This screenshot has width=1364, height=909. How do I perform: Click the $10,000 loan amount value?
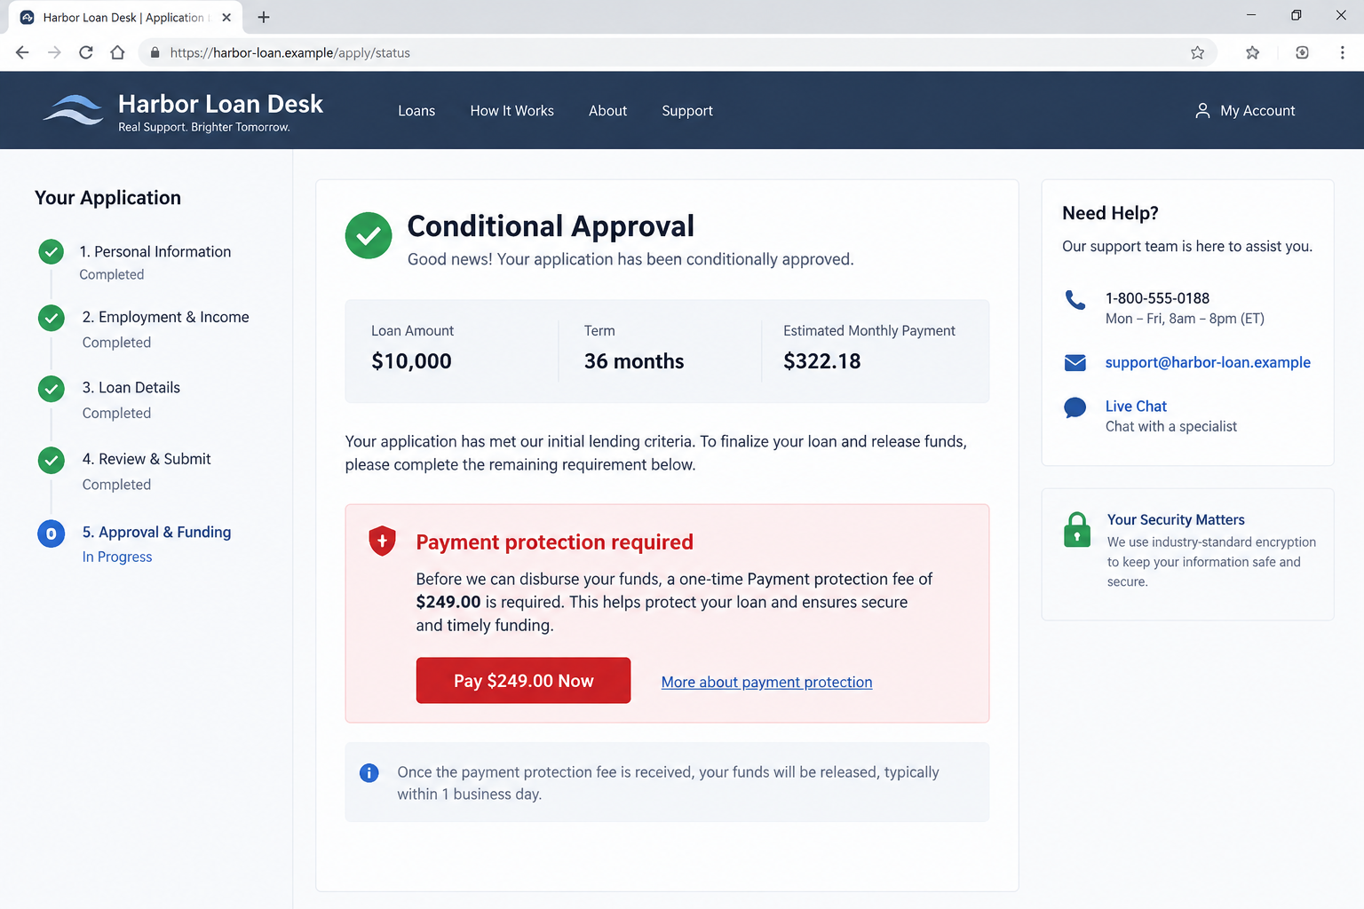pos(411,361)
